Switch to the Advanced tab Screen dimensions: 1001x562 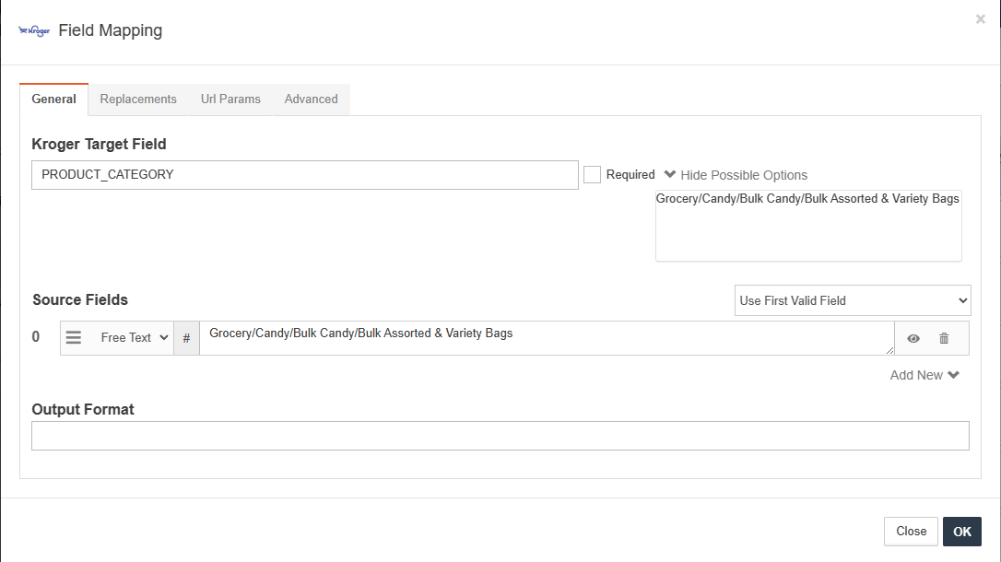click(x=311, y=99)
